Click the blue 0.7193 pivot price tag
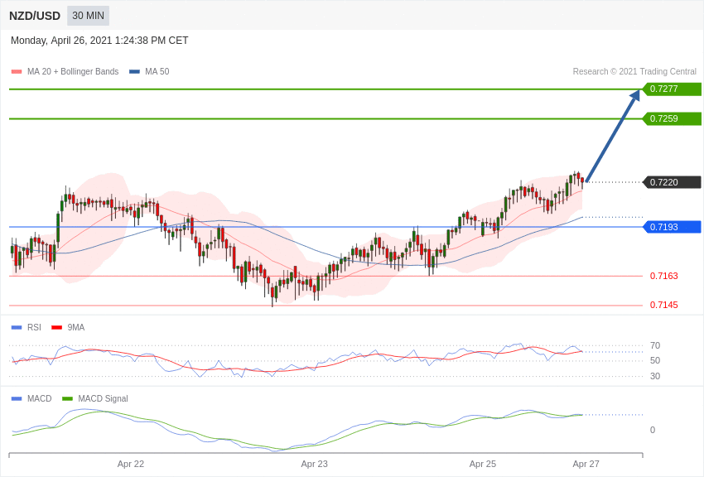 point(672,227)
